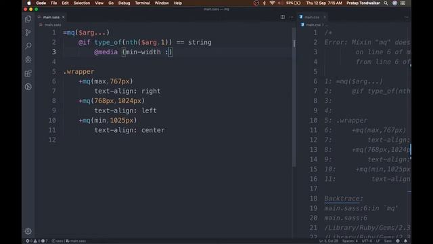Open the errors and warnings status item
Viewport: 433px width, 244px height.
tap(37, 241)
